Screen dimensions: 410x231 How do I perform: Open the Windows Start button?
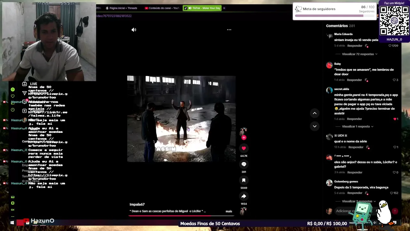tap(12, 222)
